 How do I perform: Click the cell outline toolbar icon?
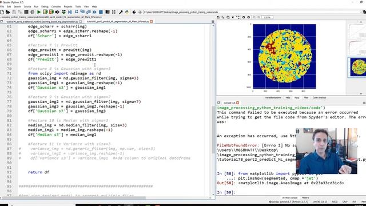26,12
